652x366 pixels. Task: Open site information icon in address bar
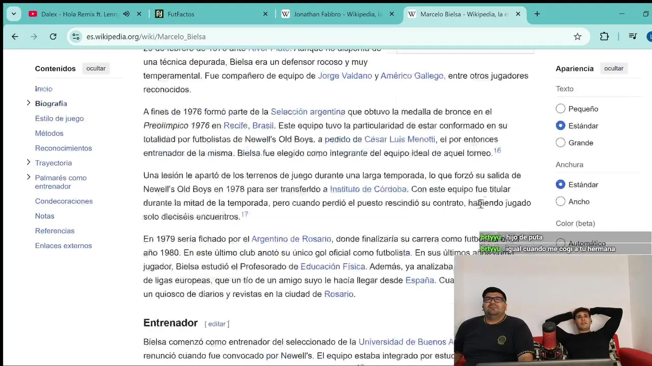tap(76, 37)
